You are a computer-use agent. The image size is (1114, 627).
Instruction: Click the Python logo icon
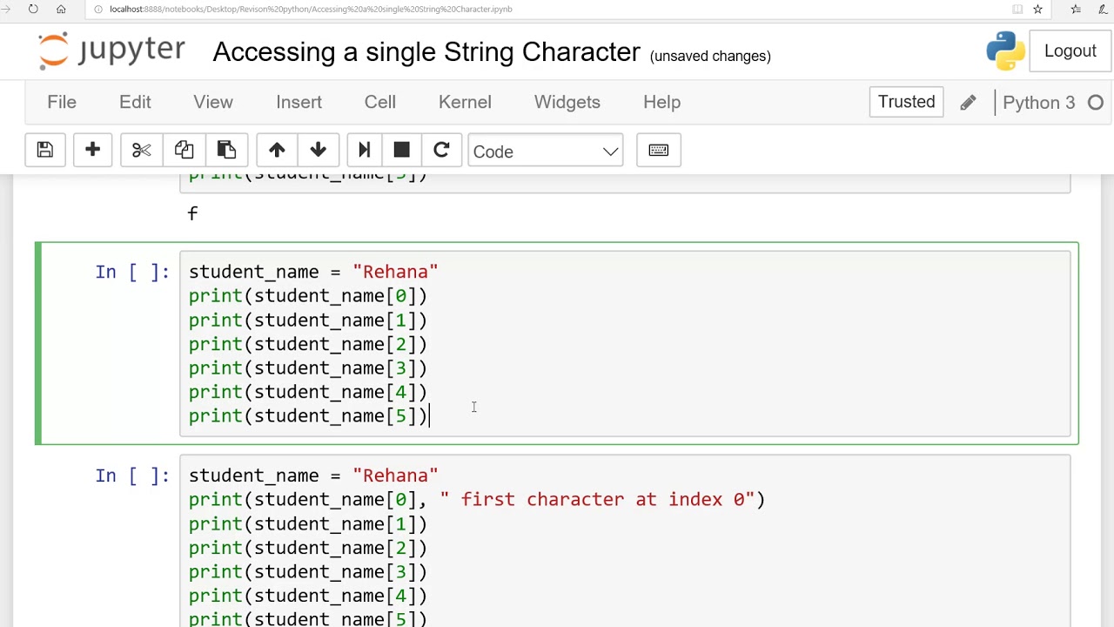(x=1005, y=51)
